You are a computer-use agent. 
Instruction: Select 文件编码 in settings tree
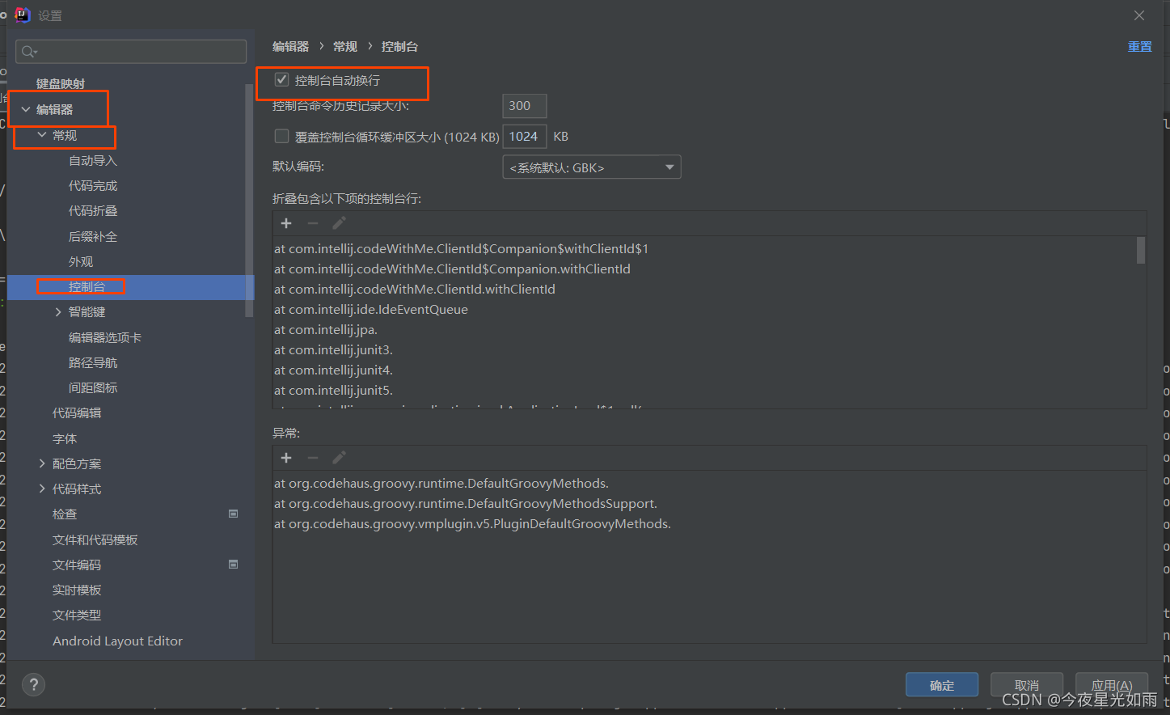[x=77, y=565]
